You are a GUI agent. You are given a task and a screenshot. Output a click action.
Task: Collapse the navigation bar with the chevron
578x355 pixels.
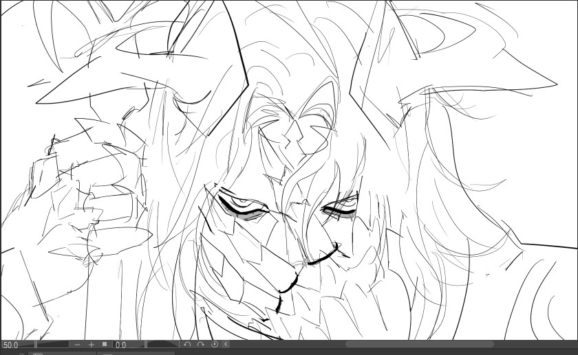(226, 344)
